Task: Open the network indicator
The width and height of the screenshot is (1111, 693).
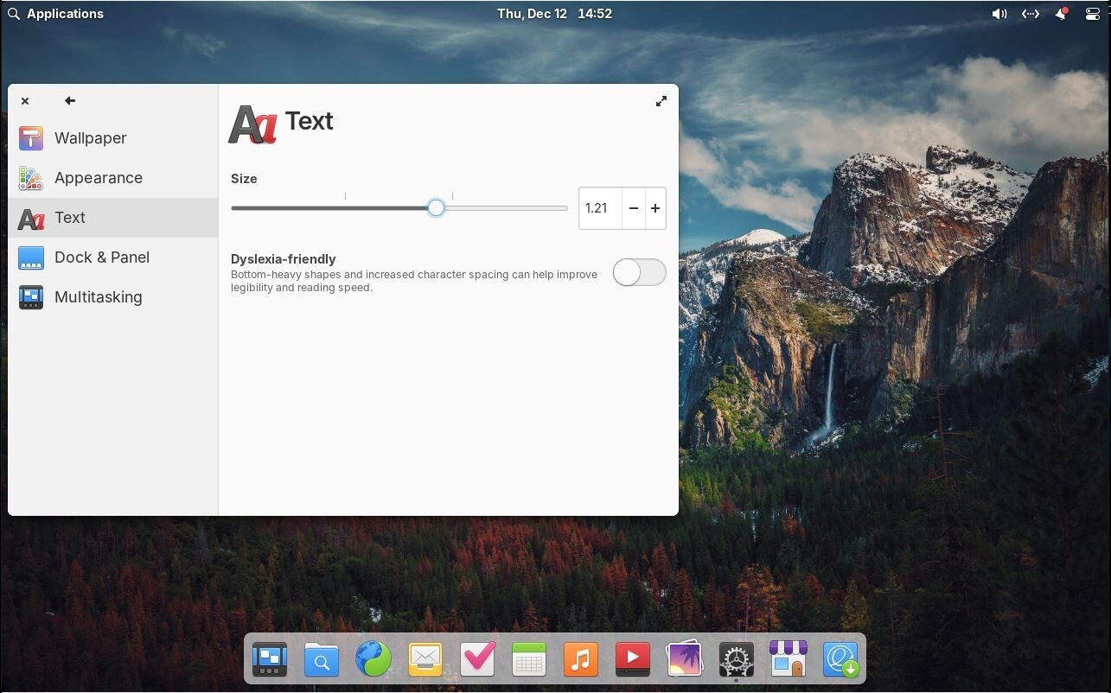Action: pos(1030,14)
